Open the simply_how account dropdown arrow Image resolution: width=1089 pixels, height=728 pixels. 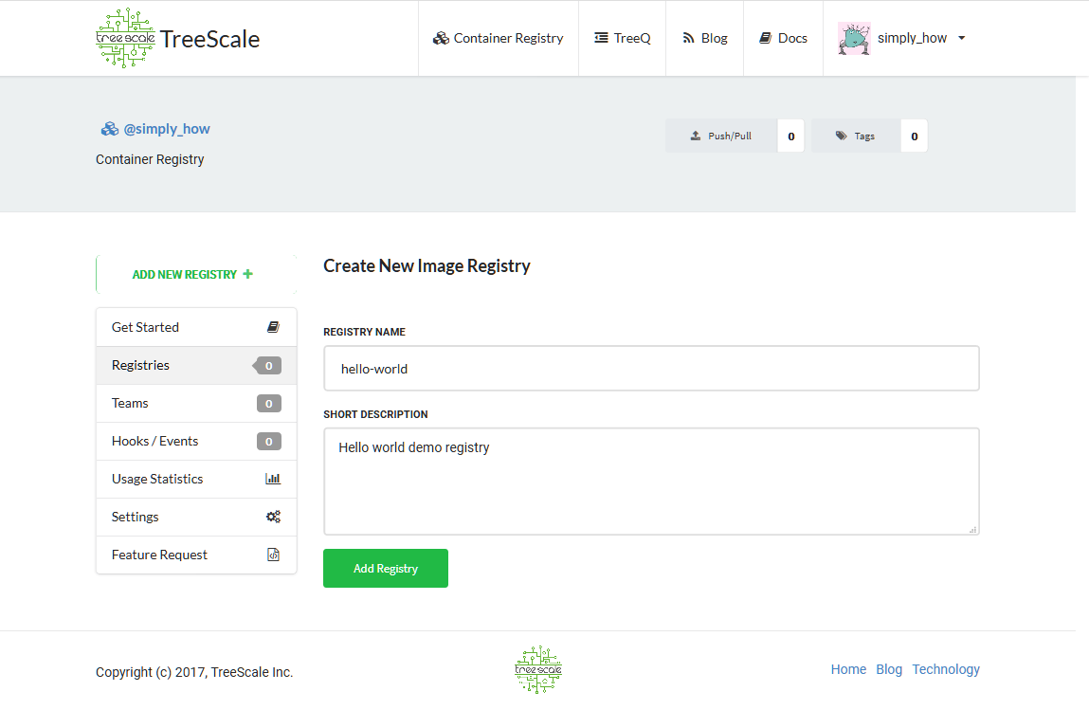coord(962,38)
